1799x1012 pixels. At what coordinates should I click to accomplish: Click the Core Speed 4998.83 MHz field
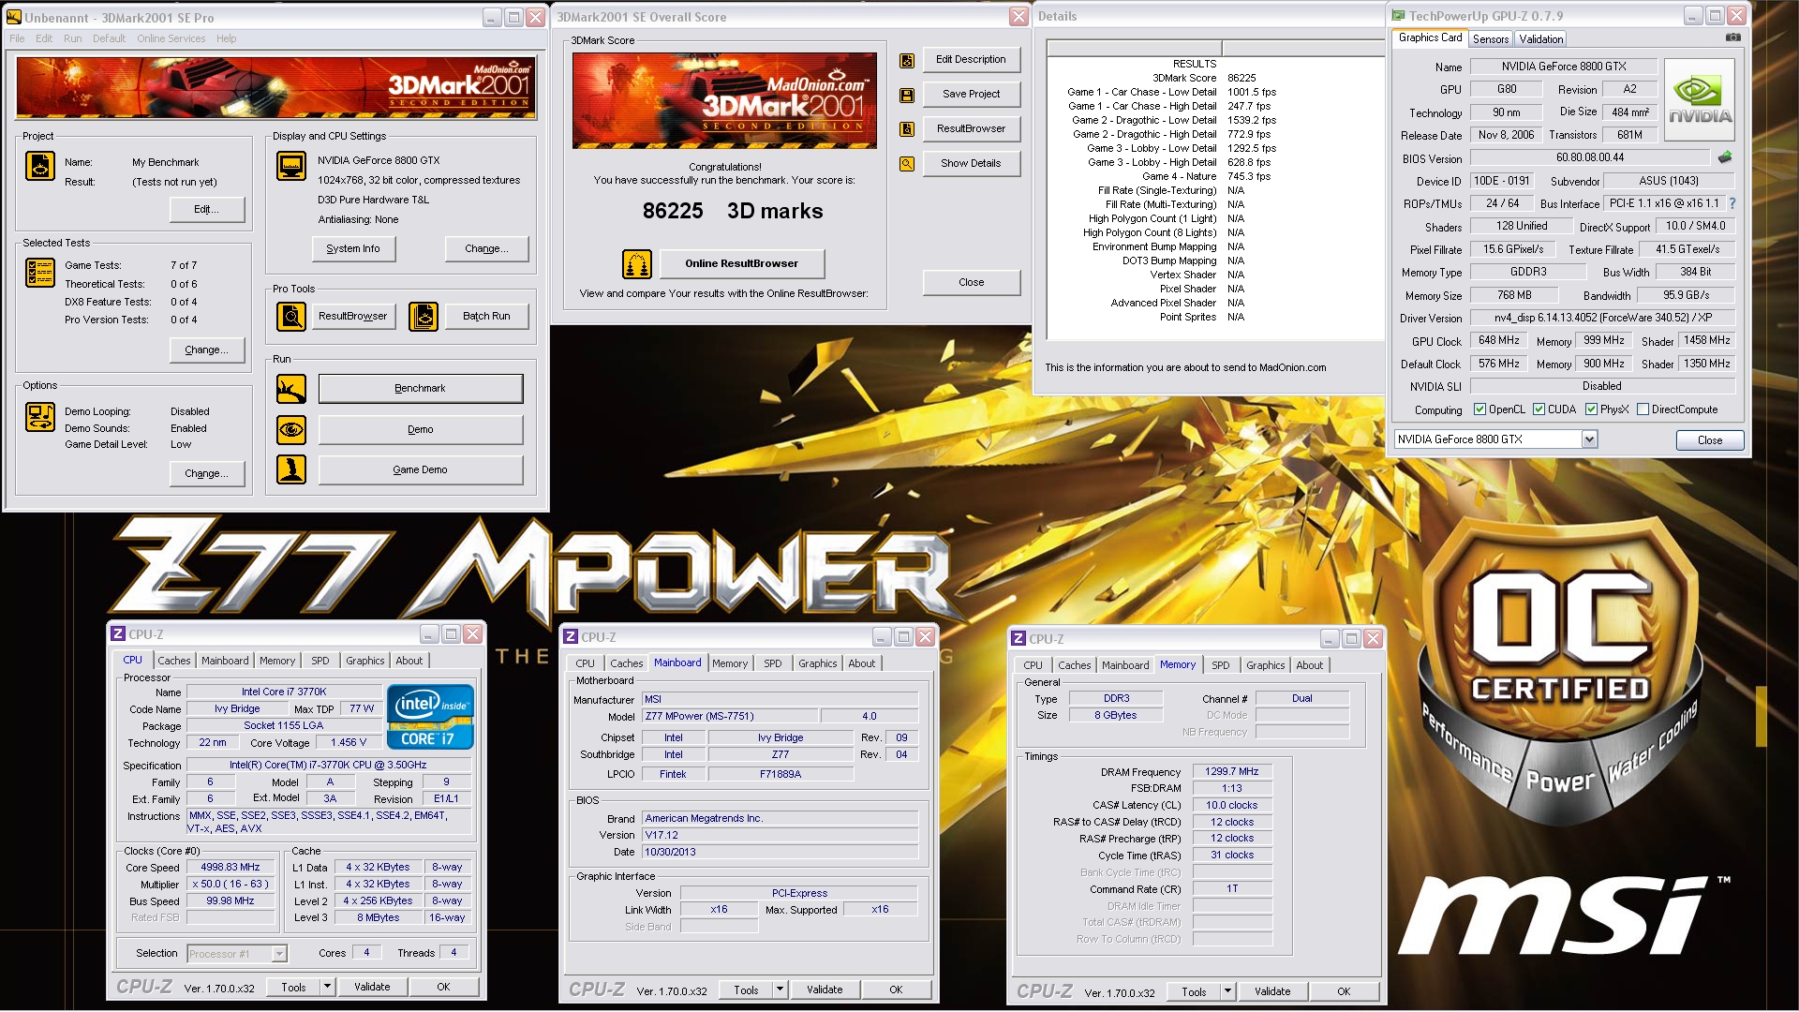[230, 868]
